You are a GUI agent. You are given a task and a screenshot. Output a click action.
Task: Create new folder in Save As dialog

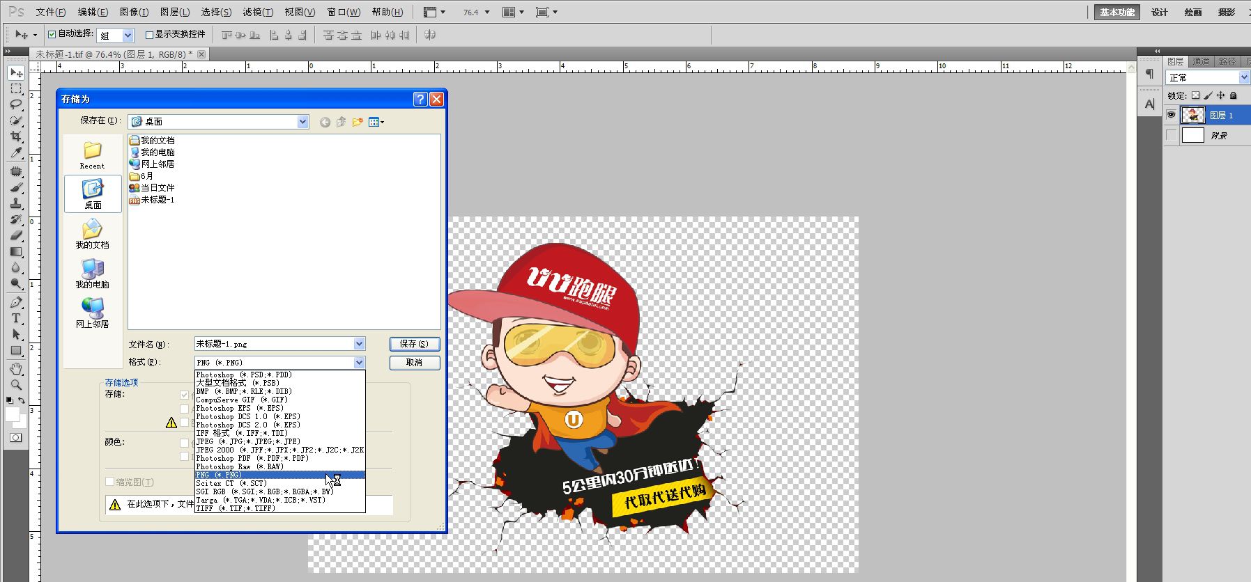pos(358,122)
